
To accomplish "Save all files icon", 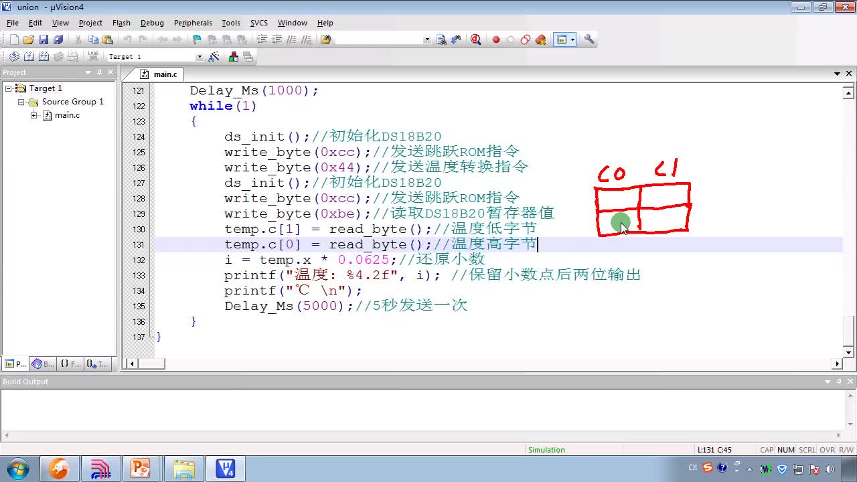I will click(58, 39).
